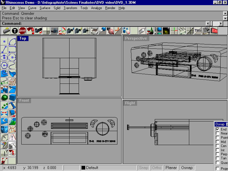The height and width of the screenshot is (171, 228).
Task: Open the Text object tool (blue T)
Action: coord(12,105)
